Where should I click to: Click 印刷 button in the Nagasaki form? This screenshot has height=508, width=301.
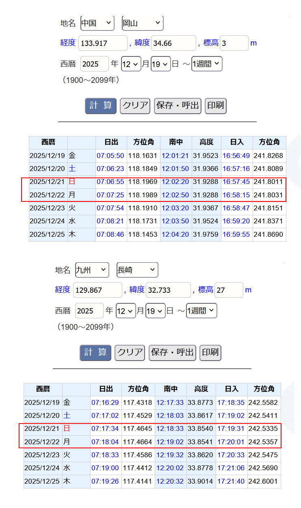click(210, 352)
